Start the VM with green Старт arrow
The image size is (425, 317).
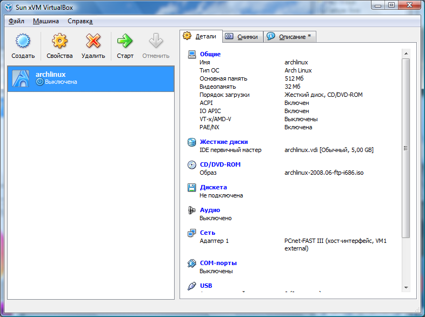tap(125, 42)
